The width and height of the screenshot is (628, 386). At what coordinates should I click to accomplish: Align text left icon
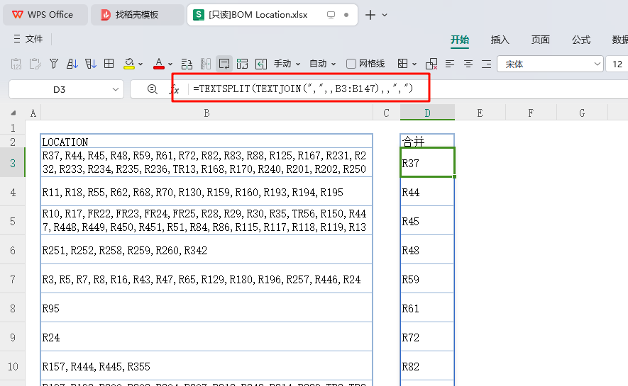click(450, 64)
